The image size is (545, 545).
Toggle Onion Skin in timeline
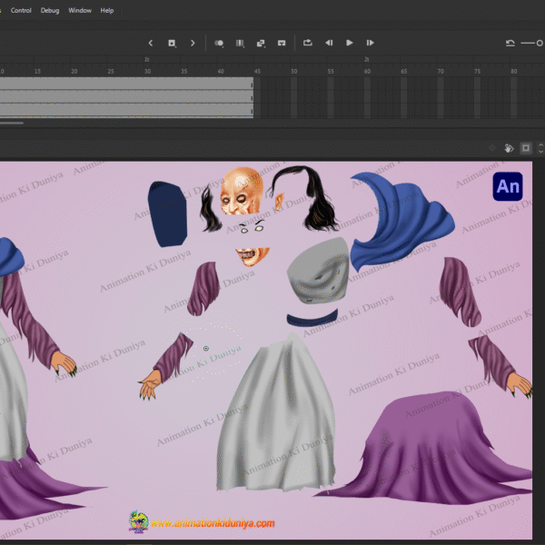click(x=219, y=43)
